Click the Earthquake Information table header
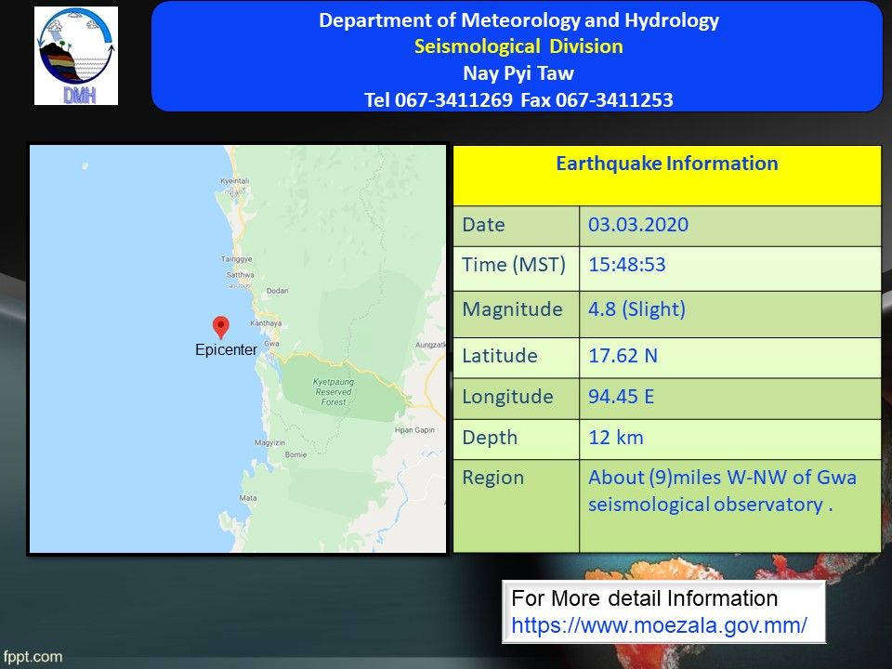The image size is (892, 669). [667, 164]
